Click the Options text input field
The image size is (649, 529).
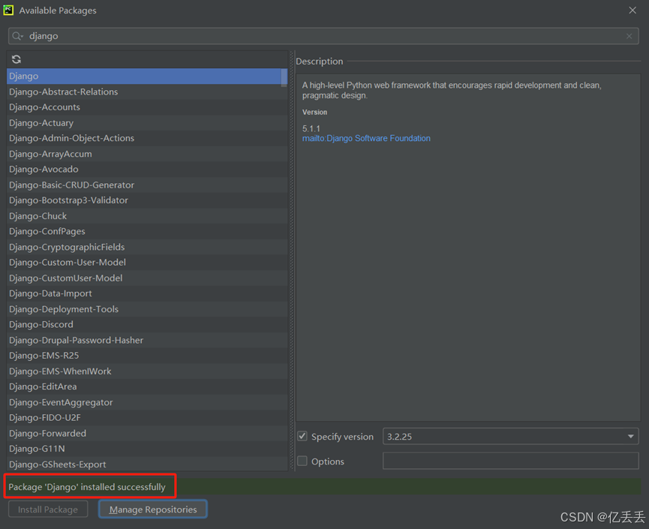click(511, 461)
